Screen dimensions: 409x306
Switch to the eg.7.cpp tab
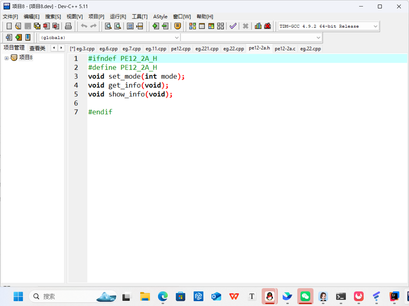[x=131, y=49]
